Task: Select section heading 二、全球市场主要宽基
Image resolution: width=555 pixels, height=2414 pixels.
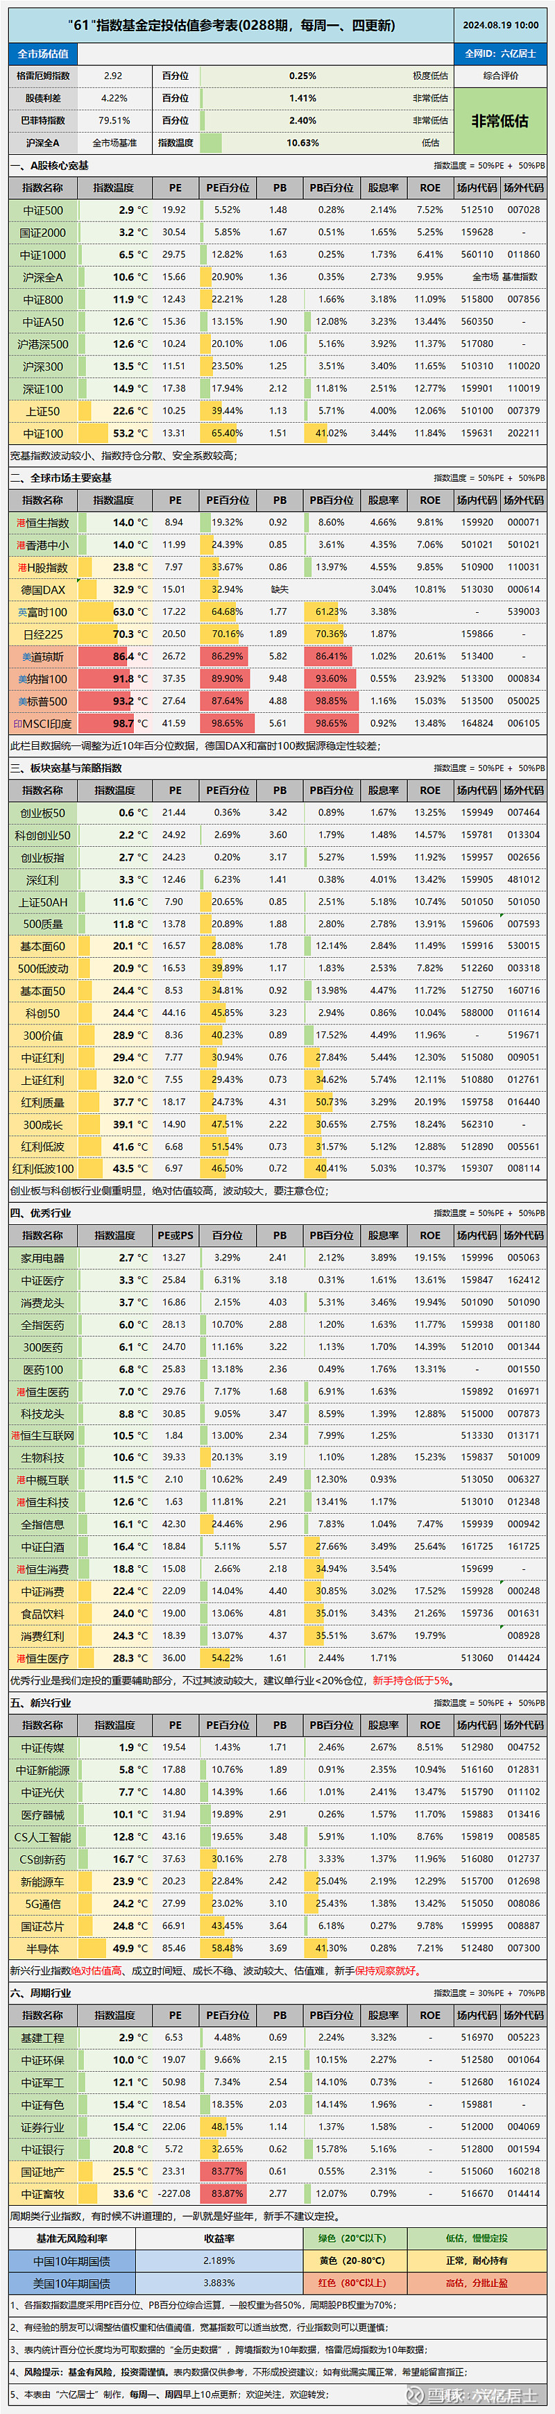Action: pyautogui.click(x=61, y=478)
